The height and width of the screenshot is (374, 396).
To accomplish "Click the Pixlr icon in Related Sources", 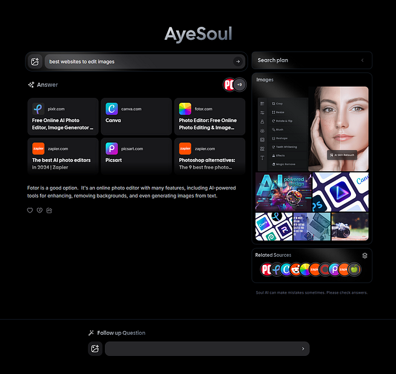I will click(276, 269).
